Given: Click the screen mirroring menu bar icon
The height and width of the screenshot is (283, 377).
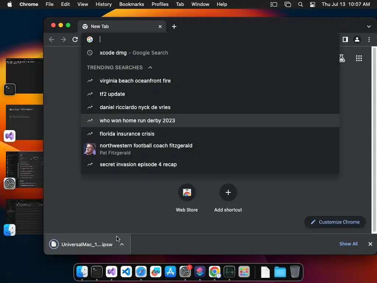Looking at the screenshot, I should pyautogui.click(x=288, y=4).
